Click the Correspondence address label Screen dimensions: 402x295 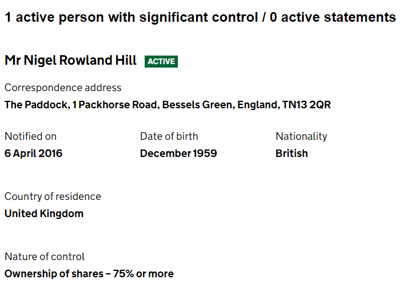(63, 88)
